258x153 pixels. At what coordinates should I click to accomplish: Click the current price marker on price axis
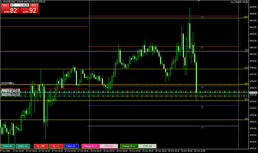point(253,93)
